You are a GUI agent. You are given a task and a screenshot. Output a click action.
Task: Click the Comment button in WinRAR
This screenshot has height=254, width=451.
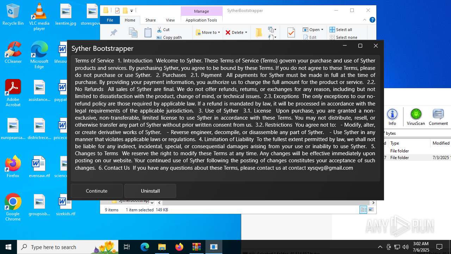pos(438,117)
